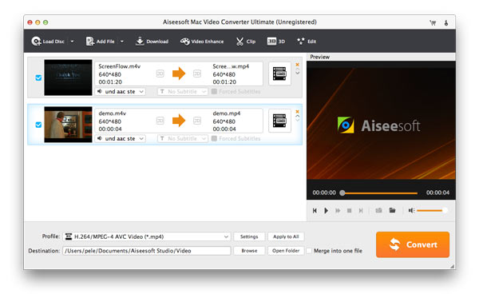Stop the preview playback
This screenshot has height=302, width=479.
tap(349, 211)
